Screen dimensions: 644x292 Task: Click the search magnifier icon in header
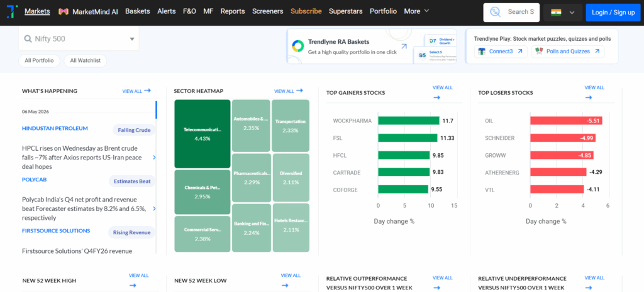tap(496, 12)
